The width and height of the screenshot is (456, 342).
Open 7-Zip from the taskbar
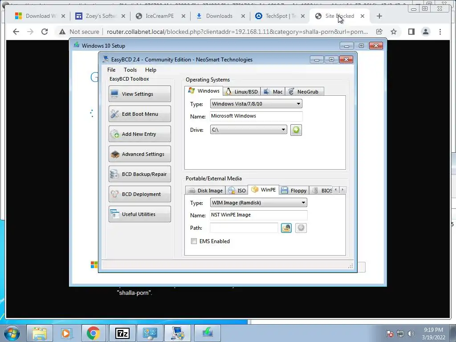tap(122, 333)
